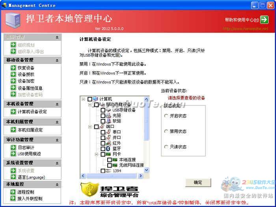Click the green arrow icon beside 进程控制
The width and height of the screenshot is (276, 207).
tap(13, 192)
